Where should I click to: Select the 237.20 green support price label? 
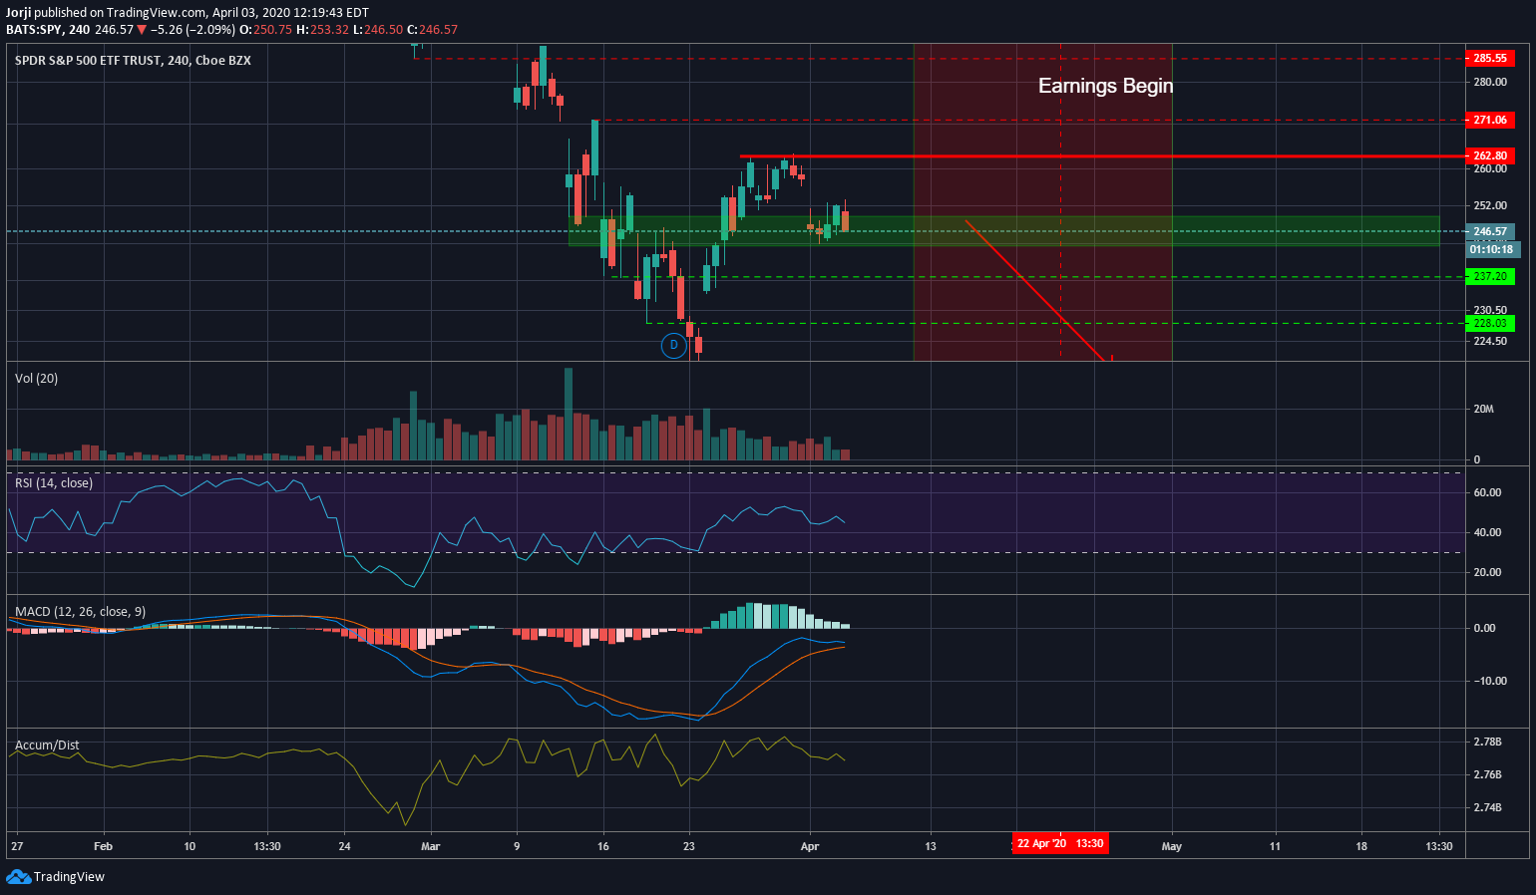(1490, 276)
